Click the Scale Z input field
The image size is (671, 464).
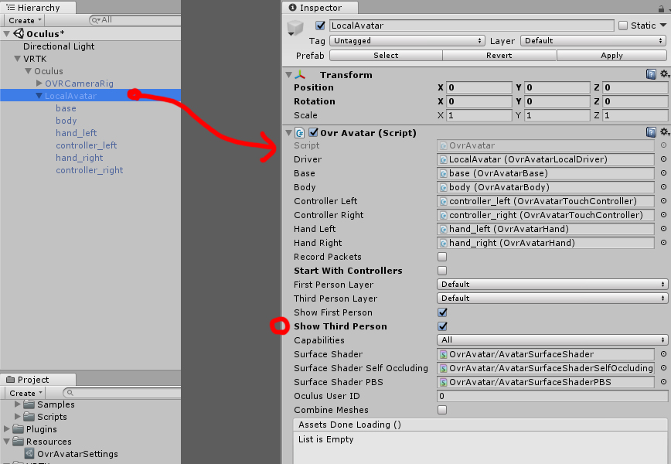pyautogui.click(x=635, y=115)
